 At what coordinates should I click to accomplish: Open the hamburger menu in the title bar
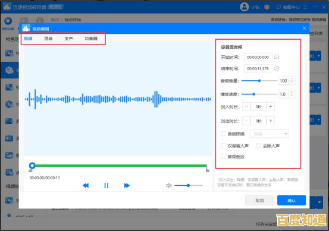click(305, 7)
